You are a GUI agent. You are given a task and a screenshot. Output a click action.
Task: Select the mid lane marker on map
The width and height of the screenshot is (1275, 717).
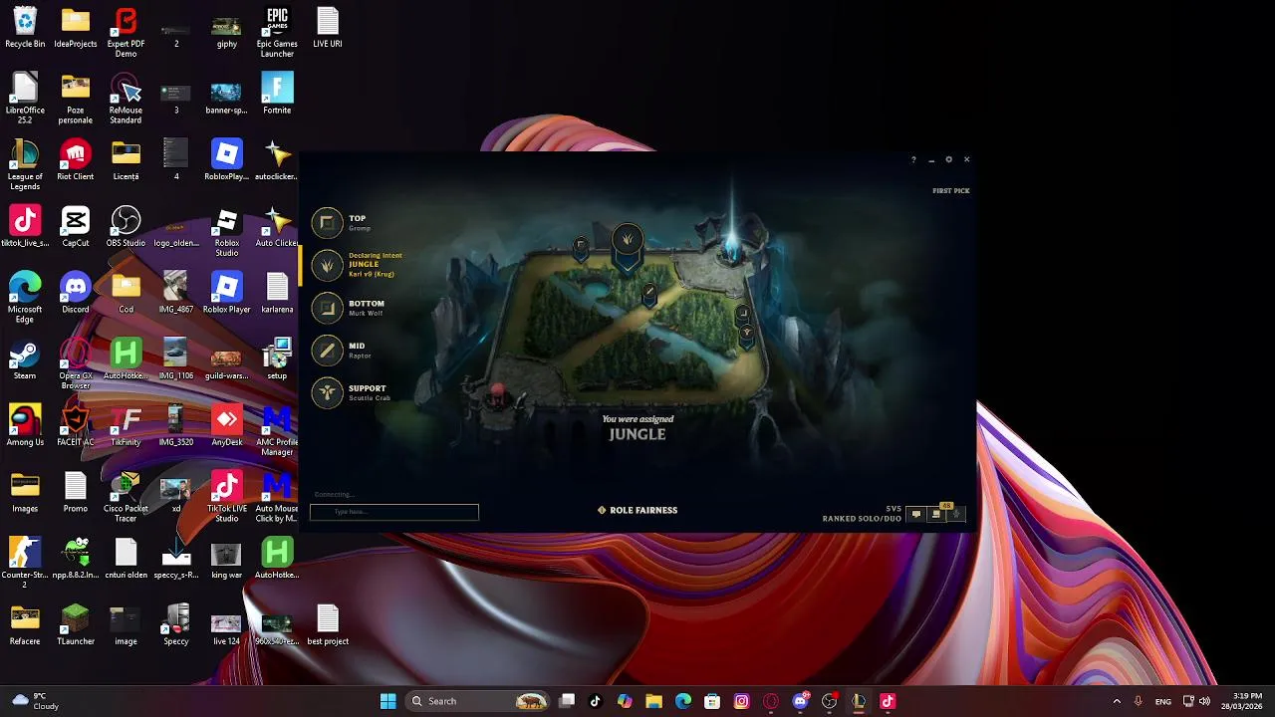point(649,292)
